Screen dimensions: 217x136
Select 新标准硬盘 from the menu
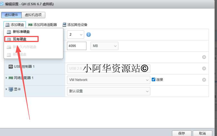coord(34,32)
